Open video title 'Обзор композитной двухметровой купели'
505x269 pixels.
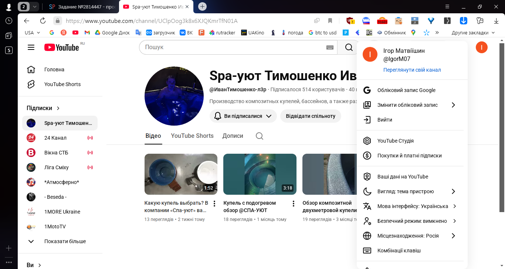(329, 207)
